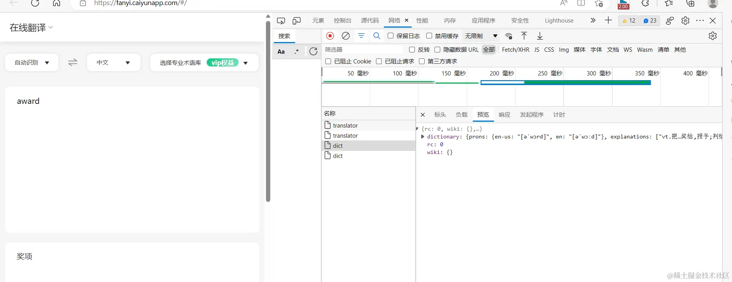Open the browser extensions puzzle icon
The height and width of the screenshot is (282, 732).
645,3
